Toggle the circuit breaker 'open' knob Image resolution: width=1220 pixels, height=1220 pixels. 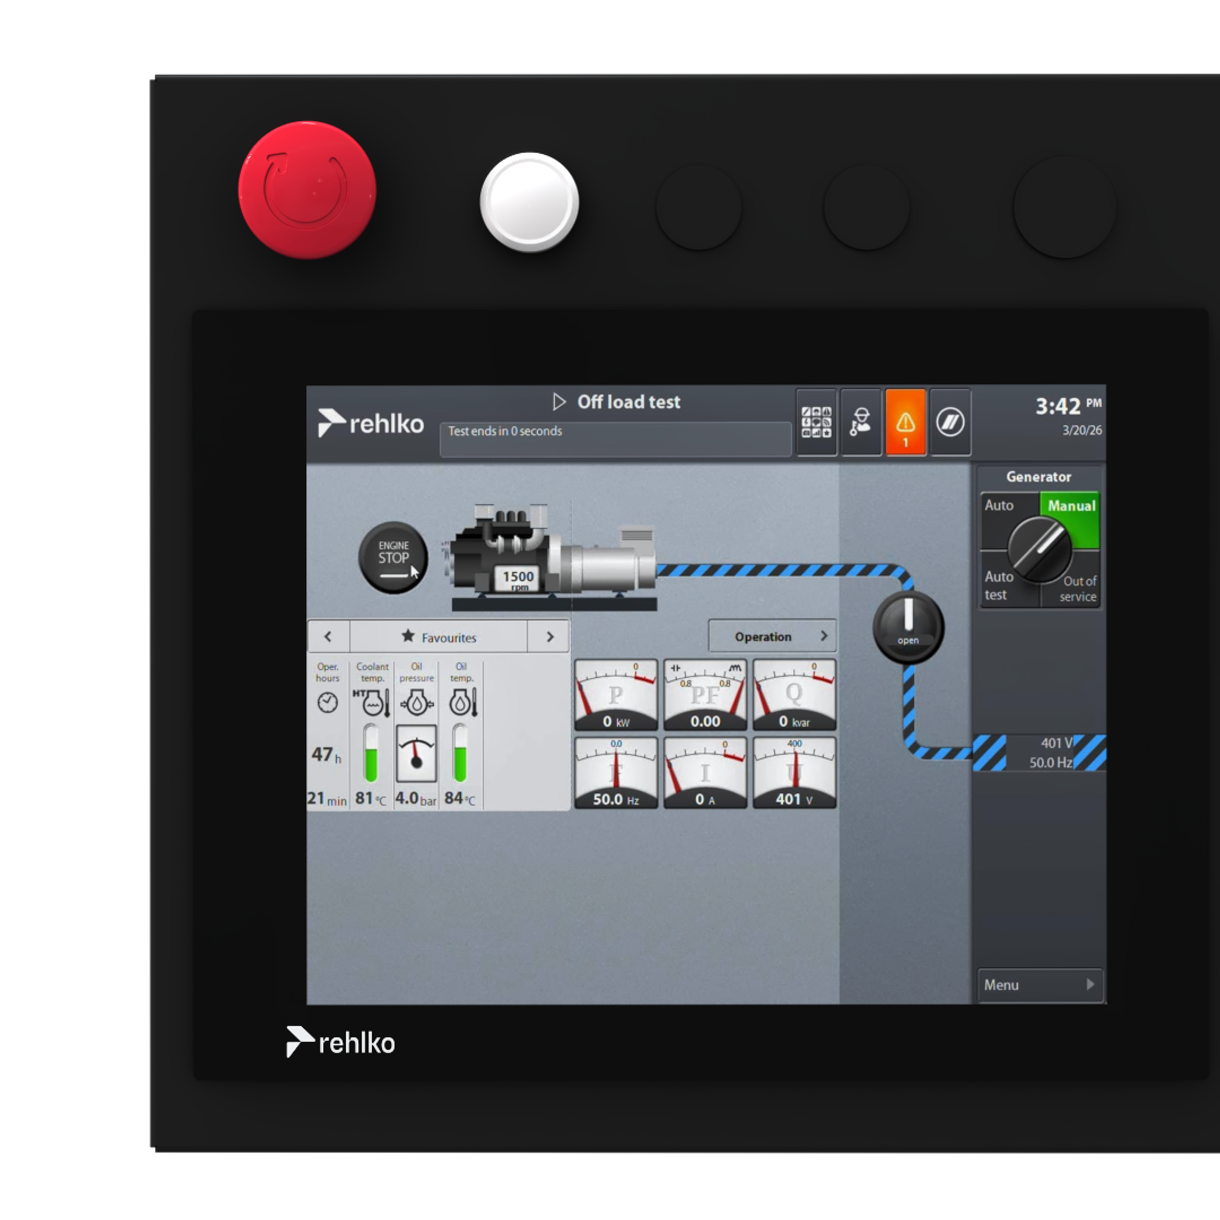(908, 627)
